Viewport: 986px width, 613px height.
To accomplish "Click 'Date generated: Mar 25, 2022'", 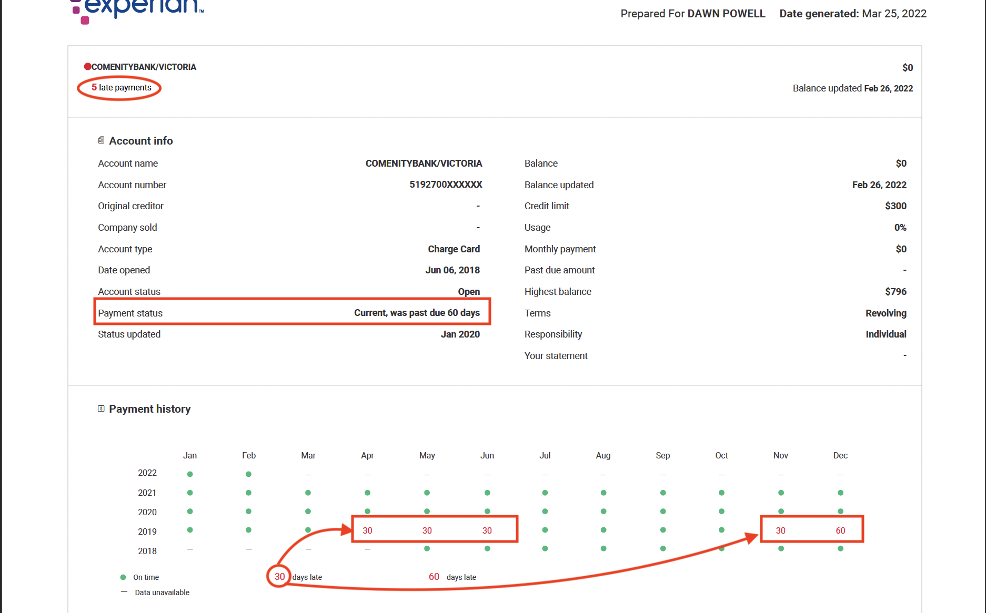I will tap(853, 14).
